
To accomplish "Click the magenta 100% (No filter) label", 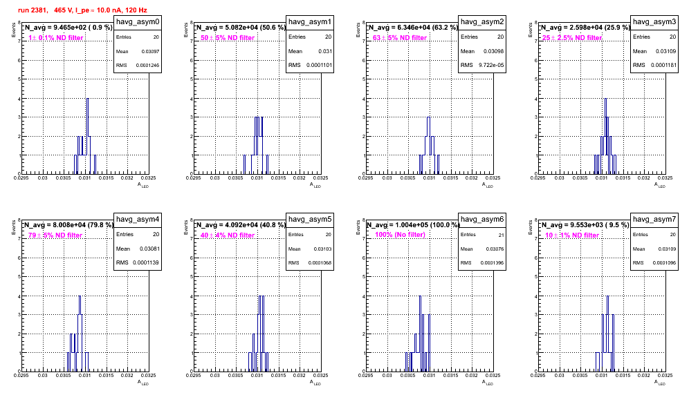I will click(400, 235).
